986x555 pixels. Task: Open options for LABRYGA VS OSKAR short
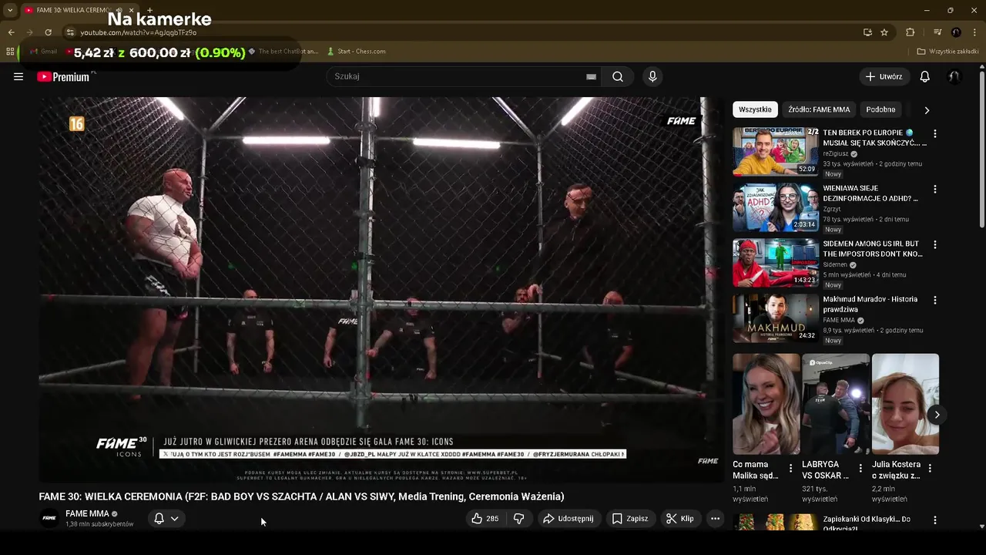[x=860, y=468]
